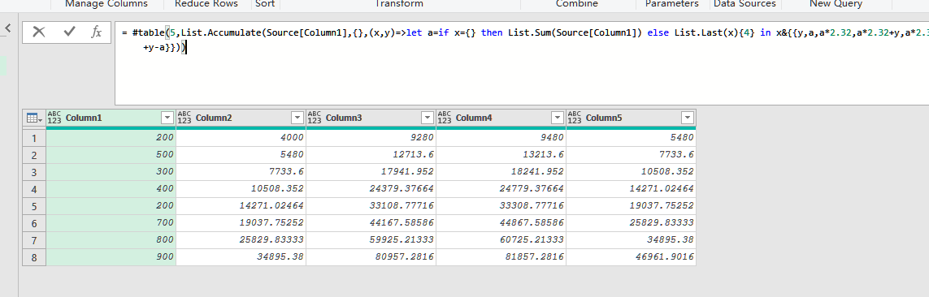
Task: Select the Column2 header
Action: point(241,118)
